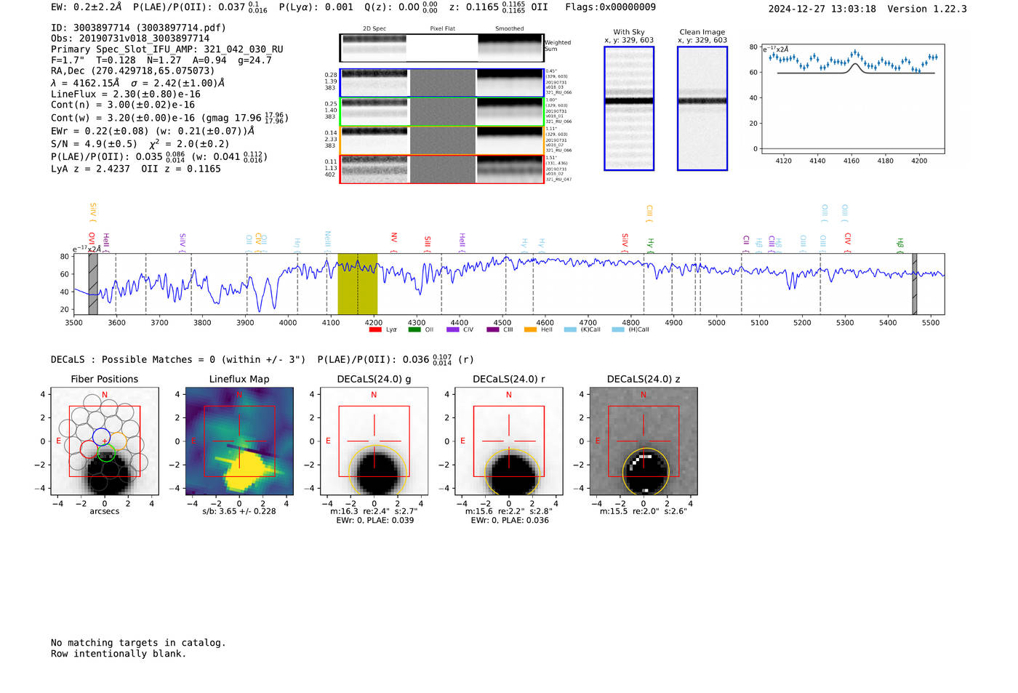Click the orange-bordered Smoothed spectrum panel

pyautogui.click(x=510, y=140)
